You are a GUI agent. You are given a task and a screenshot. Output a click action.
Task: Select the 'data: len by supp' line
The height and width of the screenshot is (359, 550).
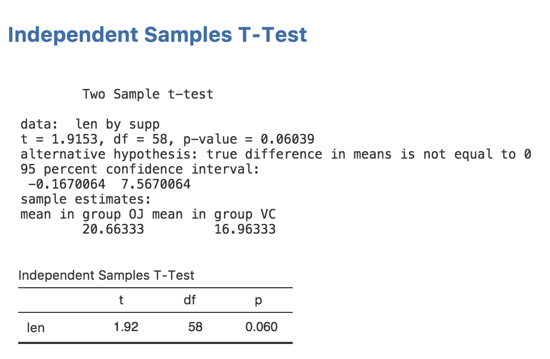(x=90, y=125)
